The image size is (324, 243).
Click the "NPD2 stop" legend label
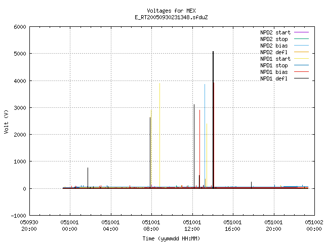274,39
